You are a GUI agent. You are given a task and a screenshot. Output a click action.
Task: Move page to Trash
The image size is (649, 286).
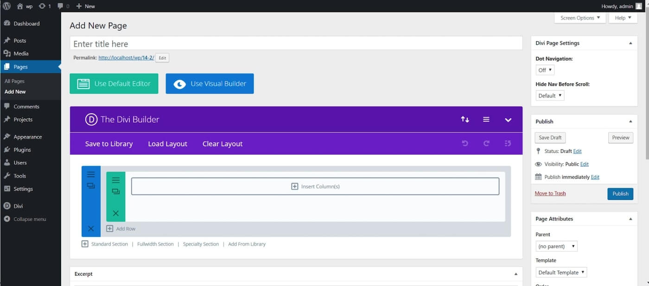point(550,193)
